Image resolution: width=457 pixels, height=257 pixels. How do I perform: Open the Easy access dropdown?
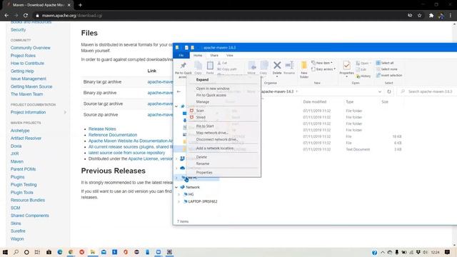click(x=323, y=69)
